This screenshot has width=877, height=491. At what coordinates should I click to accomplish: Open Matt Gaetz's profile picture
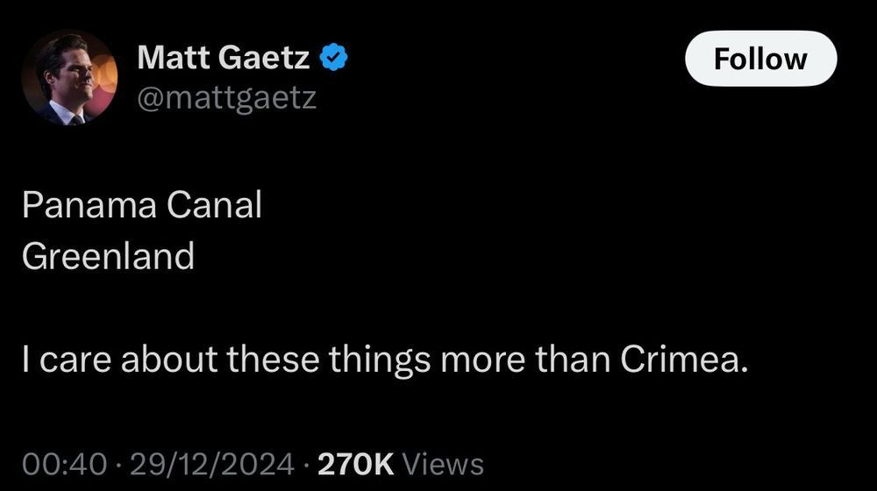[x=69, y=77]
